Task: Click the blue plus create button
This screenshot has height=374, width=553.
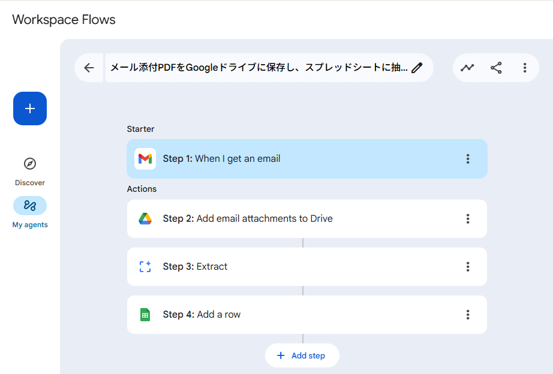Action: [x=30, y=108]
